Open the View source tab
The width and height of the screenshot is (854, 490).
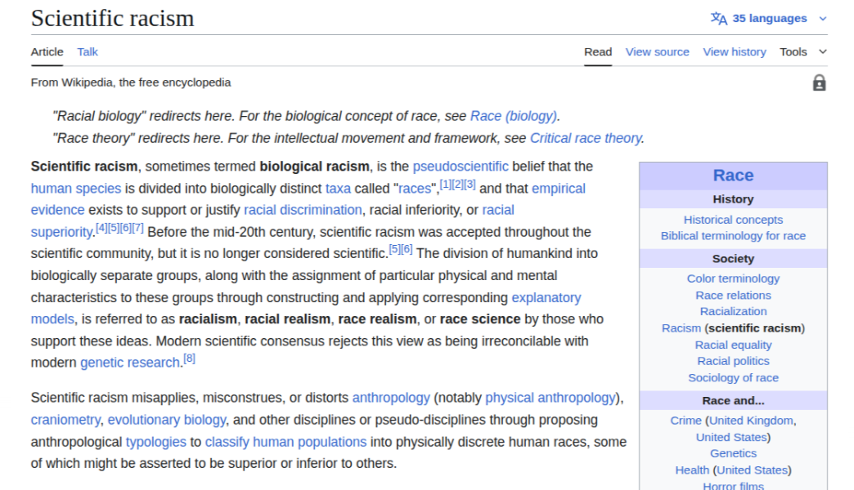point(657,51)
